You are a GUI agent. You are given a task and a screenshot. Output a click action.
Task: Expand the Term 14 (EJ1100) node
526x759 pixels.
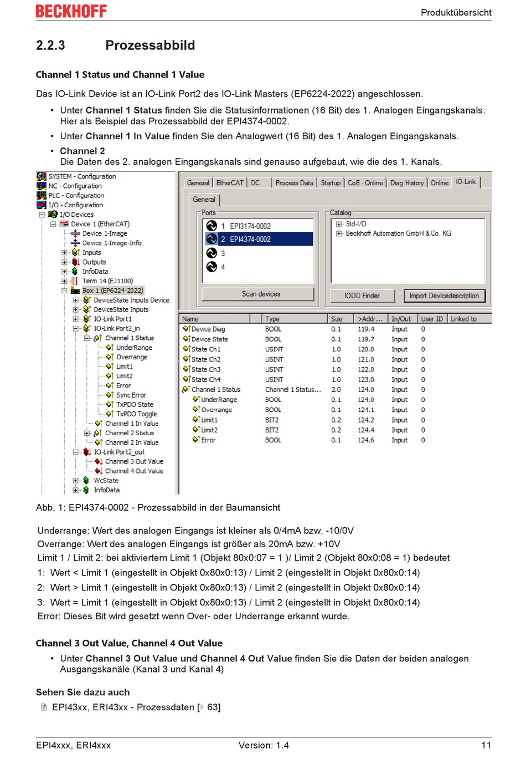coord(64,281)
